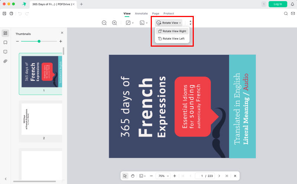Open the 75% zoom level dropdown
The image size is (297, 184).
163,176
